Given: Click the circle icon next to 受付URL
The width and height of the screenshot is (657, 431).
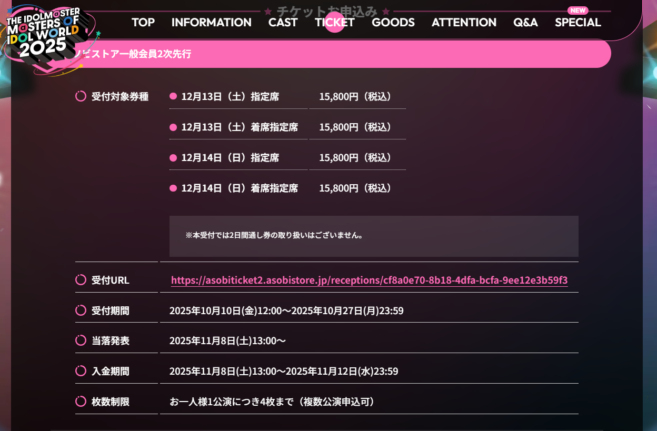Looking at the screenshot, I should pos(81,279).
